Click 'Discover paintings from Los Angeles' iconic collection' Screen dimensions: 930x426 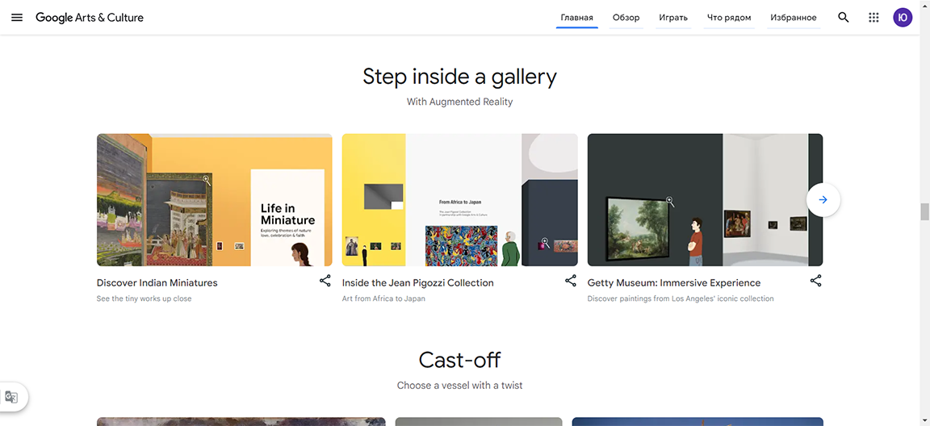point(681,299)
